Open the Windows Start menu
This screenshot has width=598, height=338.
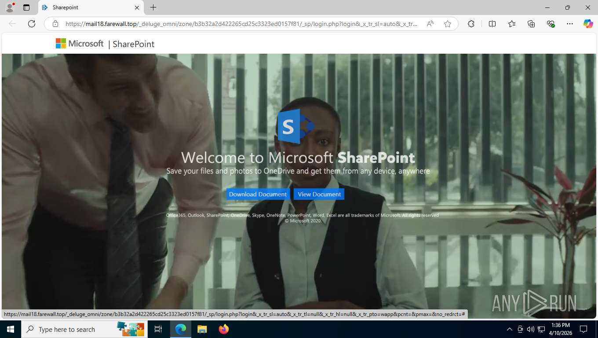[11, 329]
